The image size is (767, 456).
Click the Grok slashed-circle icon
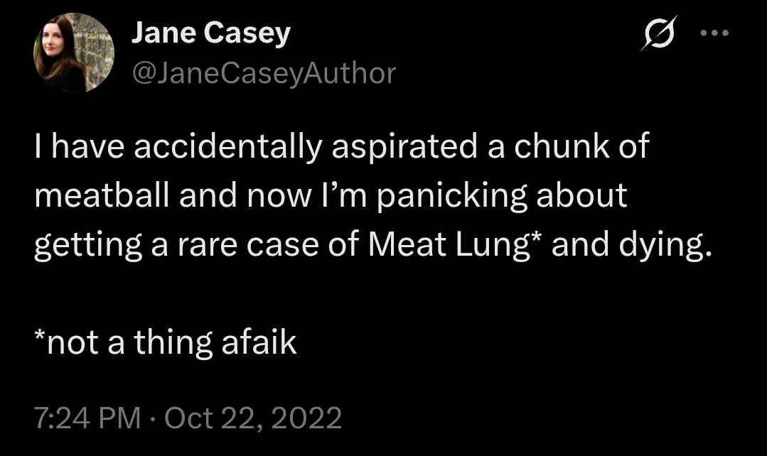[658, 33]
